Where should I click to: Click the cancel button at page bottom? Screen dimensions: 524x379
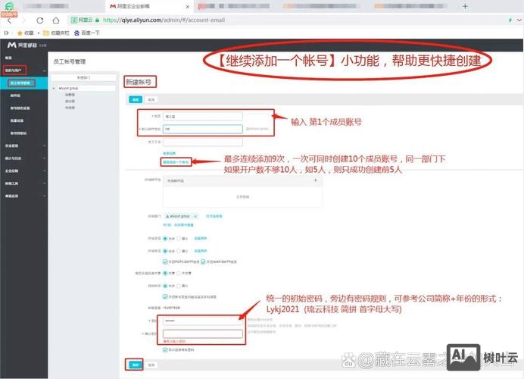click(x=151, y=365)
